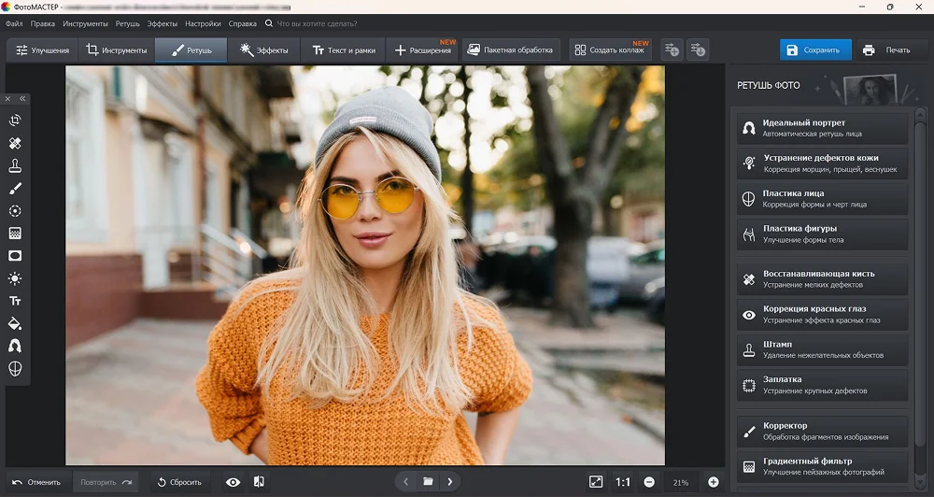
Task: Select the radial filter dotted circle icon
Action: (15, 211)
